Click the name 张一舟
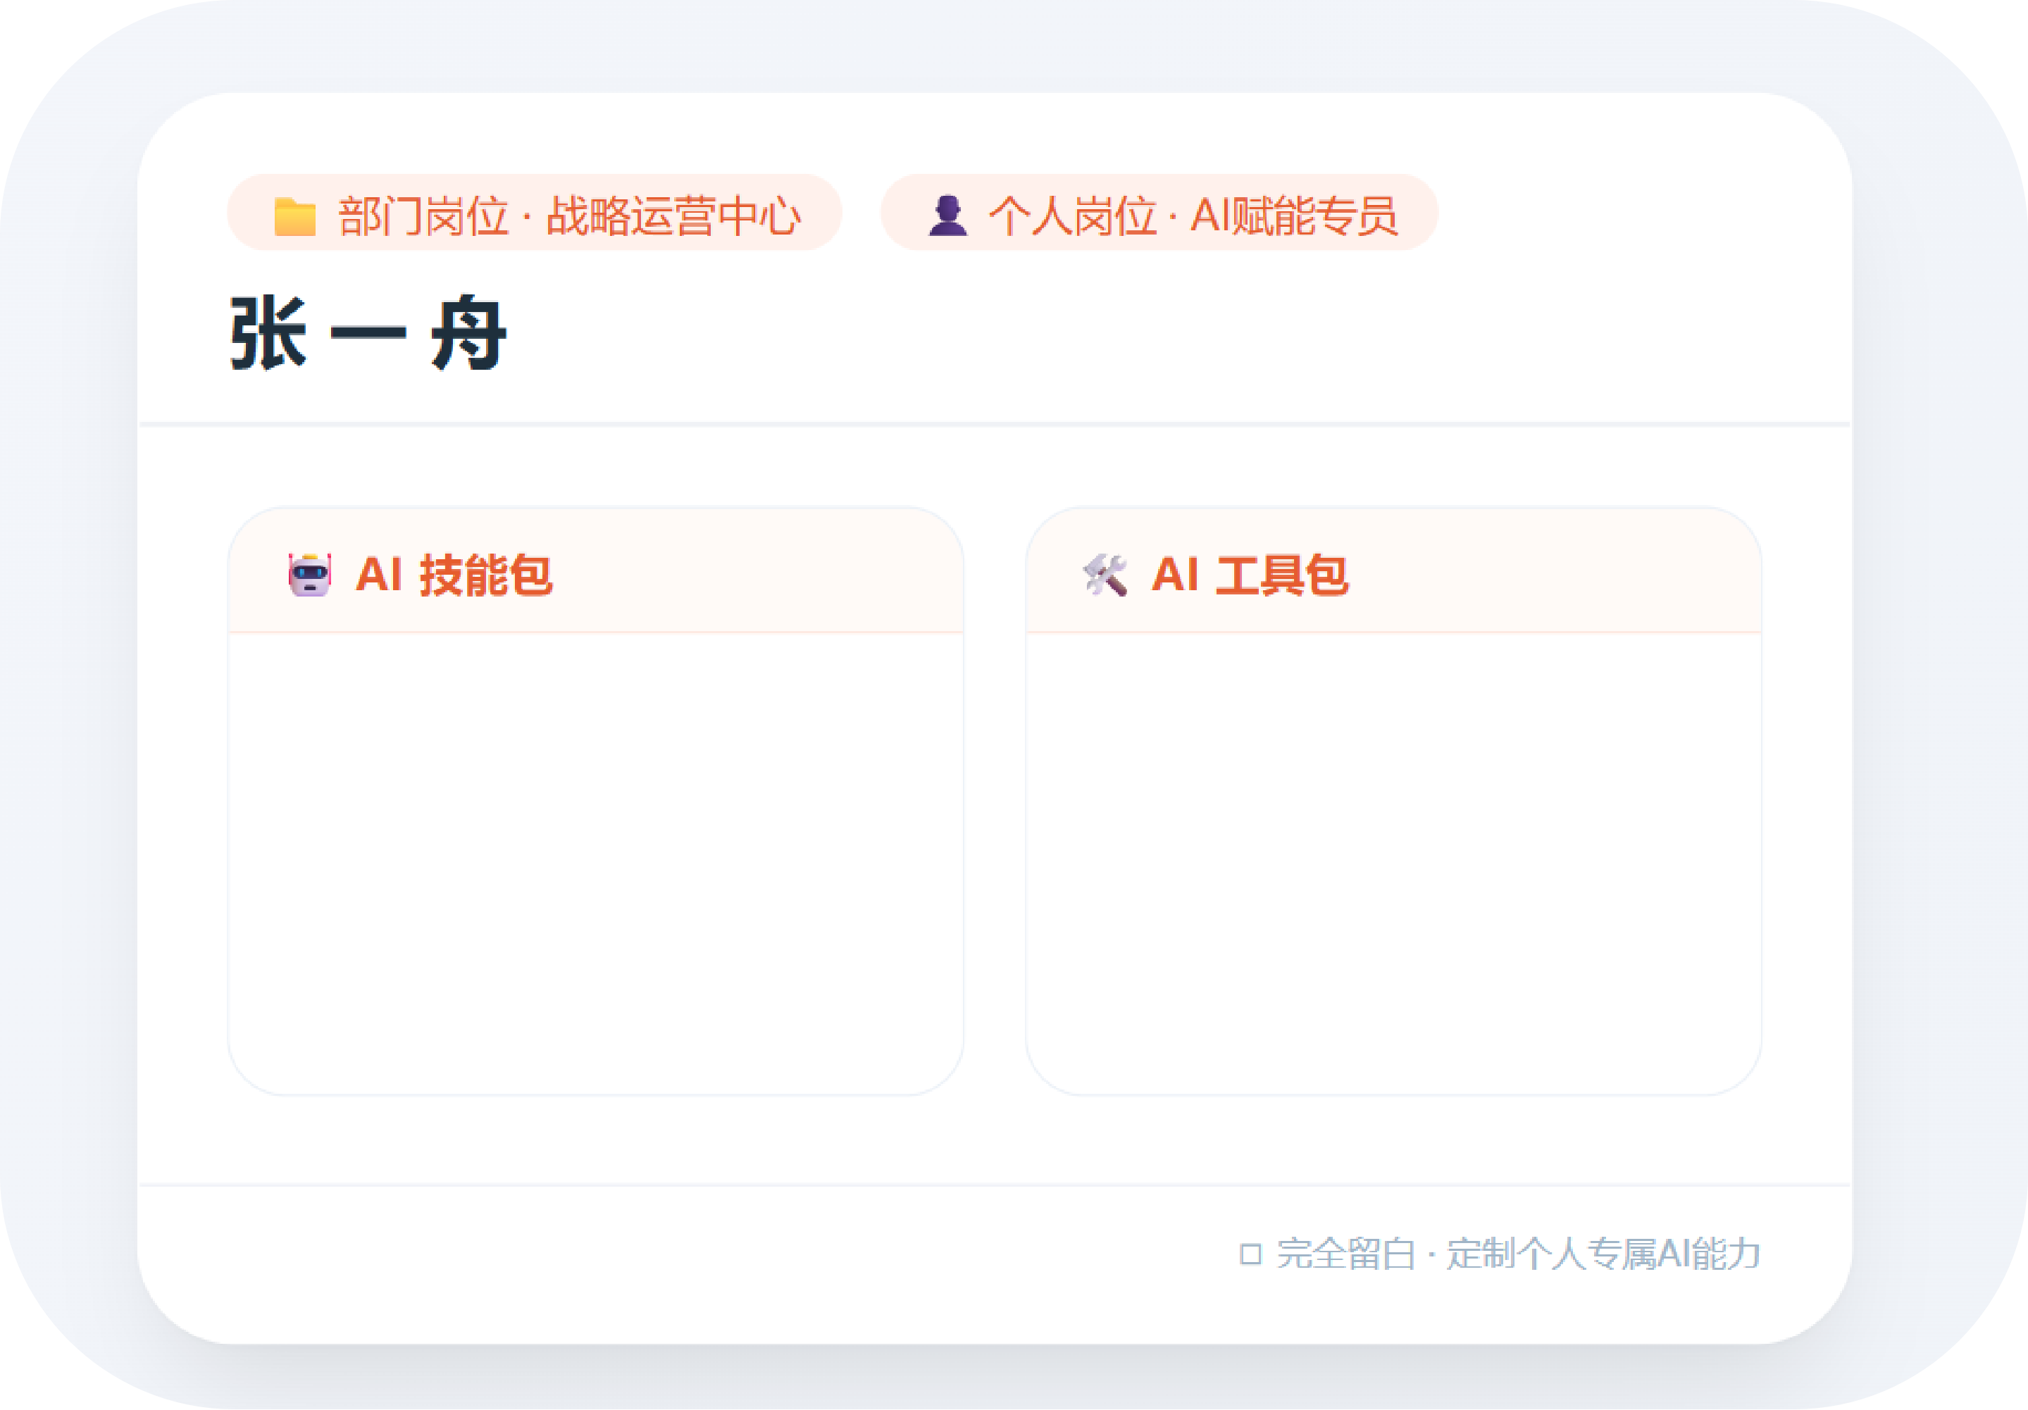 tap(368, 333)
